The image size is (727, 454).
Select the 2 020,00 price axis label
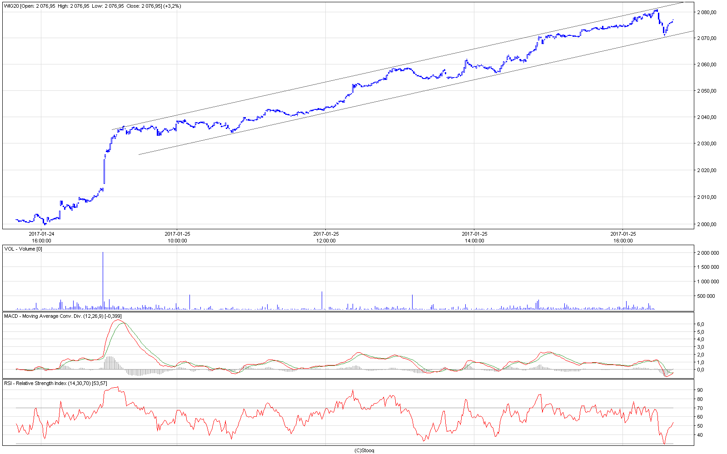pos(707,170)
